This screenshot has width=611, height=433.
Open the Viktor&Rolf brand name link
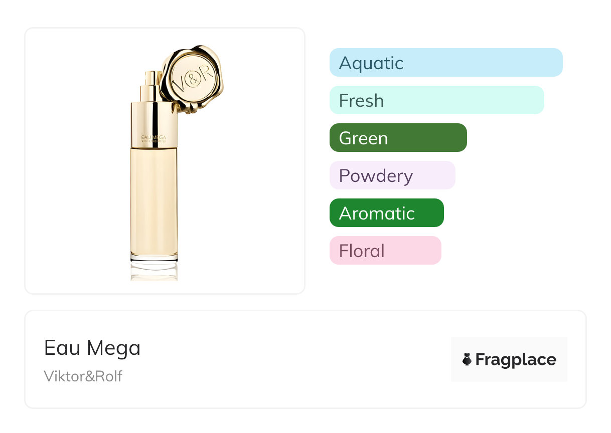[83, 376]
